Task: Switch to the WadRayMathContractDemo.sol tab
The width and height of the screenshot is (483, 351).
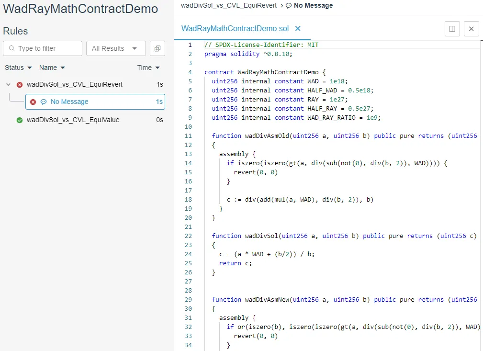Action: pyautogui.click(x=235, y=29)
